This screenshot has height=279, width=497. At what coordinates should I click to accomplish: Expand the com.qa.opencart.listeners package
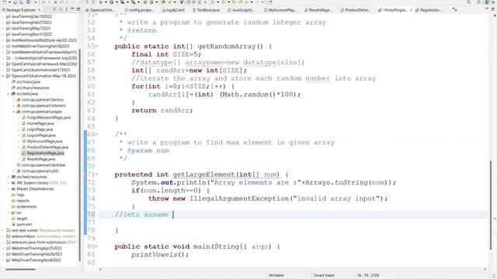[13, 105]
